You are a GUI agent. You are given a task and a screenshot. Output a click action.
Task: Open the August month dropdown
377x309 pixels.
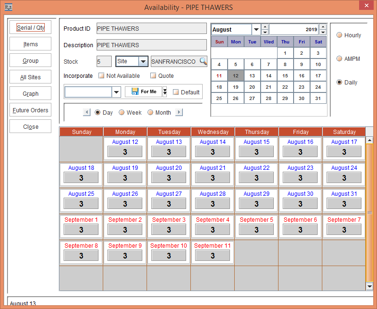pyautogui.click(x=256, y=29)
